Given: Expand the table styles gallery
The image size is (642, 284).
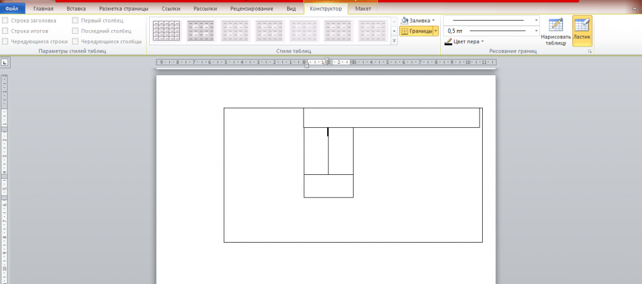Looking at the screenshot, I should (394, 41).
